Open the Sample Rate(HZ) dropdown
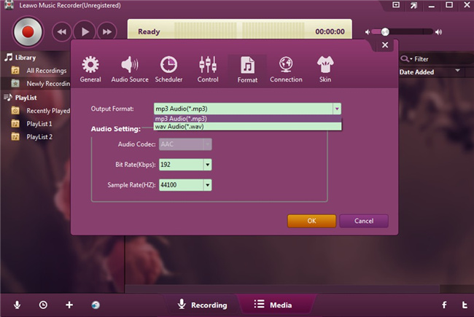 pos(207,185)
